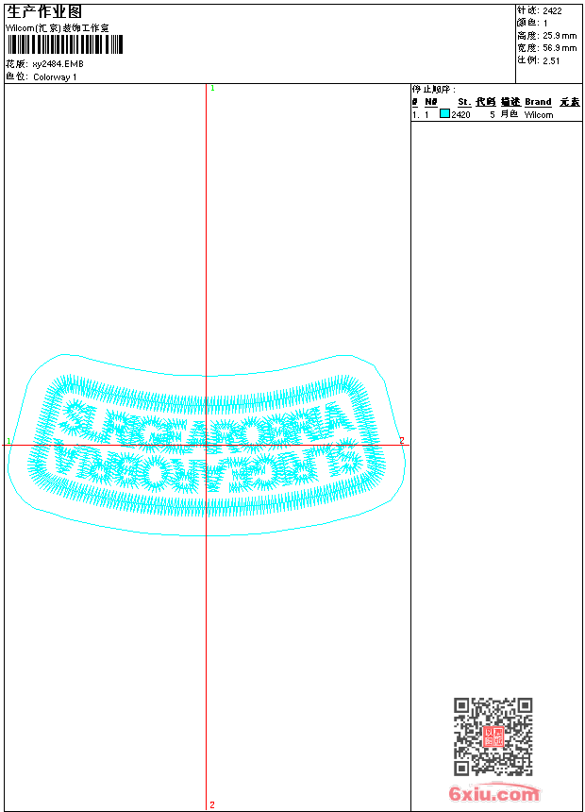The image size is (585, 812).
Task: Click the Wilcom studio name line
Action: pyautogui.click(x=57, y=28)
